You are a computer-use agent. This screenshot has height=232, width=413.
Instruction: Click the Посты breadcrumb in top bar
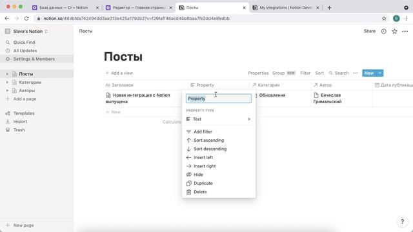(x=86, y=31)
